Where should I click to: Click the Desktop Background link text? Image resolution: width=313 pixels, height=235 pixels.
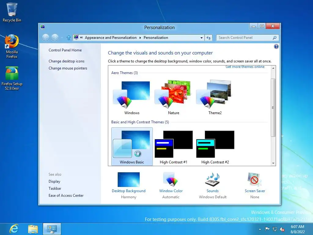pos(129,191)
